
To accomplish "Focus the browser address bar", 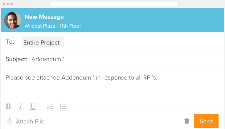I will 114,4.
